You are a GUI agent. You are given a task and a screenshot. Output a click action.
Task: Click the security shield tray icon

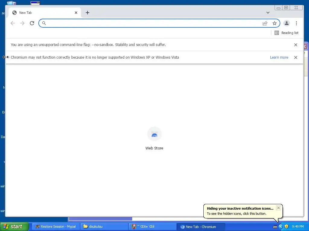click(287, 227)
